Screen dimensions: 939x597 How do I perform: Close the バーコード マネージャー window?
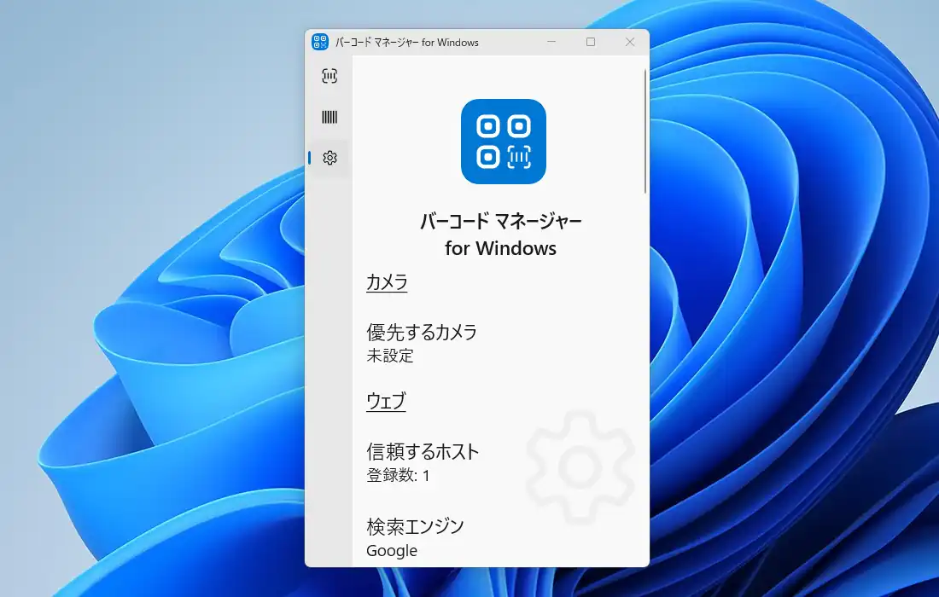click(x=630, y=42)
